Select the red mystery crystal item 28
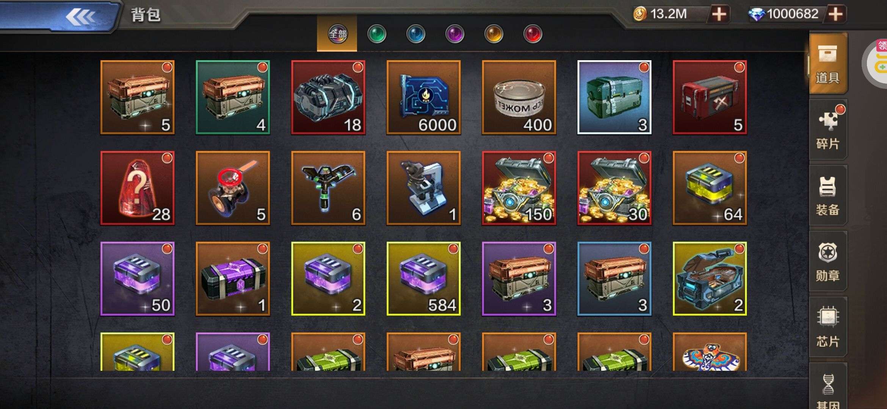The height and width of the screenshot is (409, 887). [x=138, y=188]
